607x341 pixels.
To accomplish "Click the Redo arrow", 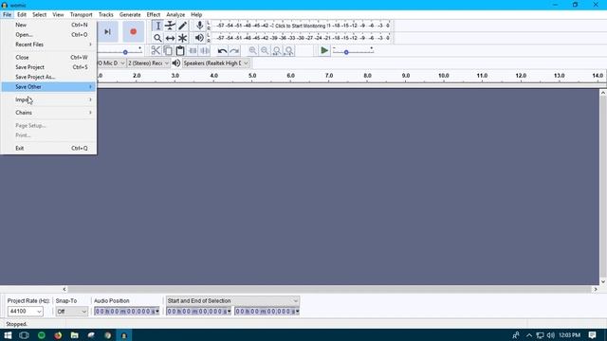I will (234, 50).
